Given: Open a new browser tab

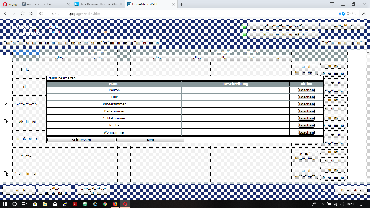Looking at the screenshot, I should tap(182, 4).
